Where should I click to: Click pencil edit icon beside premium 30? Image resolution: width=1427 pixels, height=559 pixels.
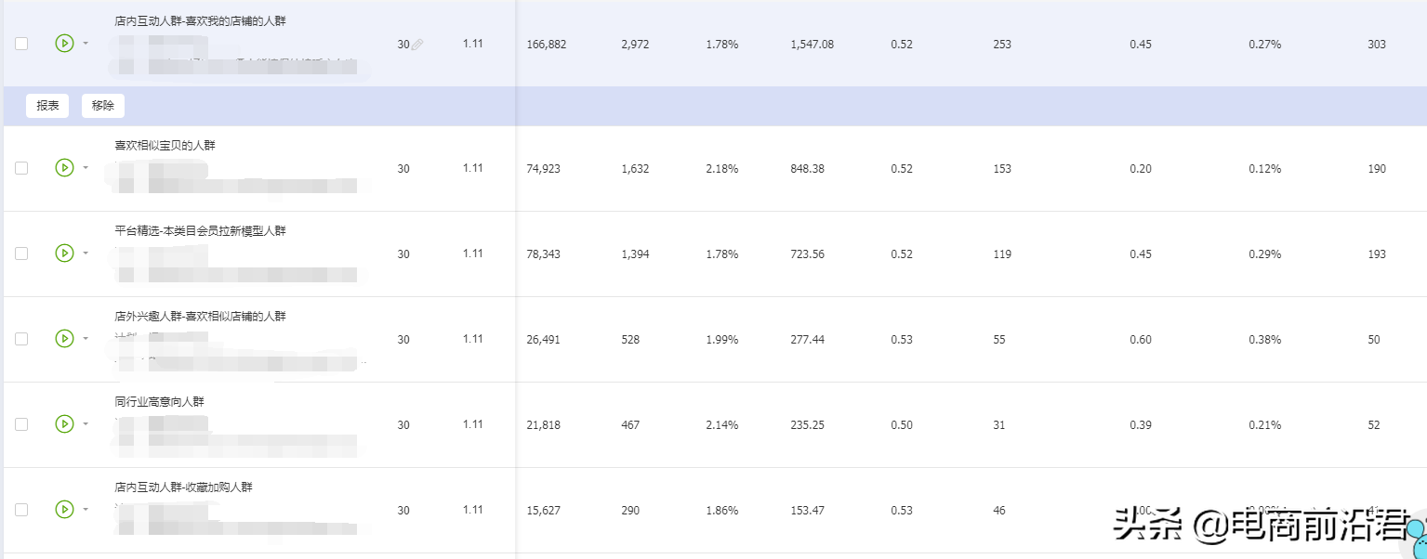pyautogui.click(x=417, y=45)
